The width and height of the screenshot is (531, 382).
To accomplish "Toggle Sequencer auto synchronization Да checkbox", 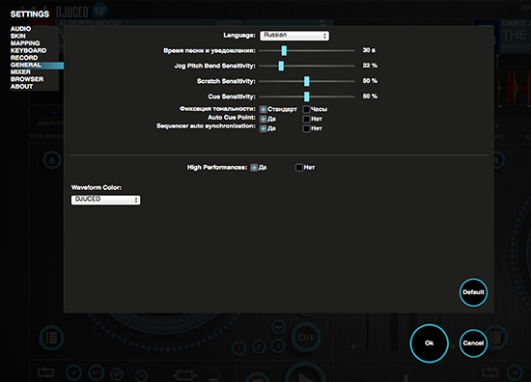I will pyautogui.click(x=264, y=128).
